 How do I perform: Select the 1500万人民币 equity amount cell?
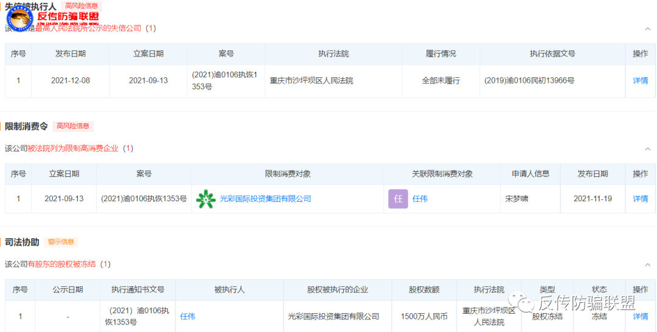(424, 317)
